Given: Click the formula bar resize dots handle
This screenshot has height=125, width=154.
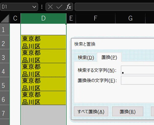Looking at the screenshot, I should coord(42,7).
